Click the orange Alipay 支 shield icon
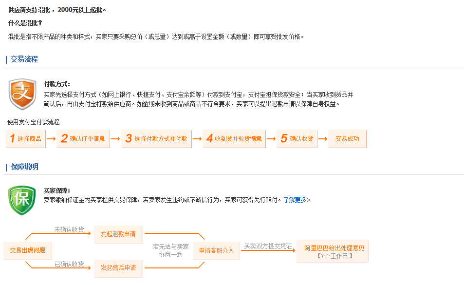 pos(22,94)
